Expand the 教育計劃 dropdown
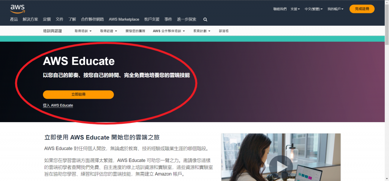The height and width of the screenshot is (181, 389). pos(202,31)
